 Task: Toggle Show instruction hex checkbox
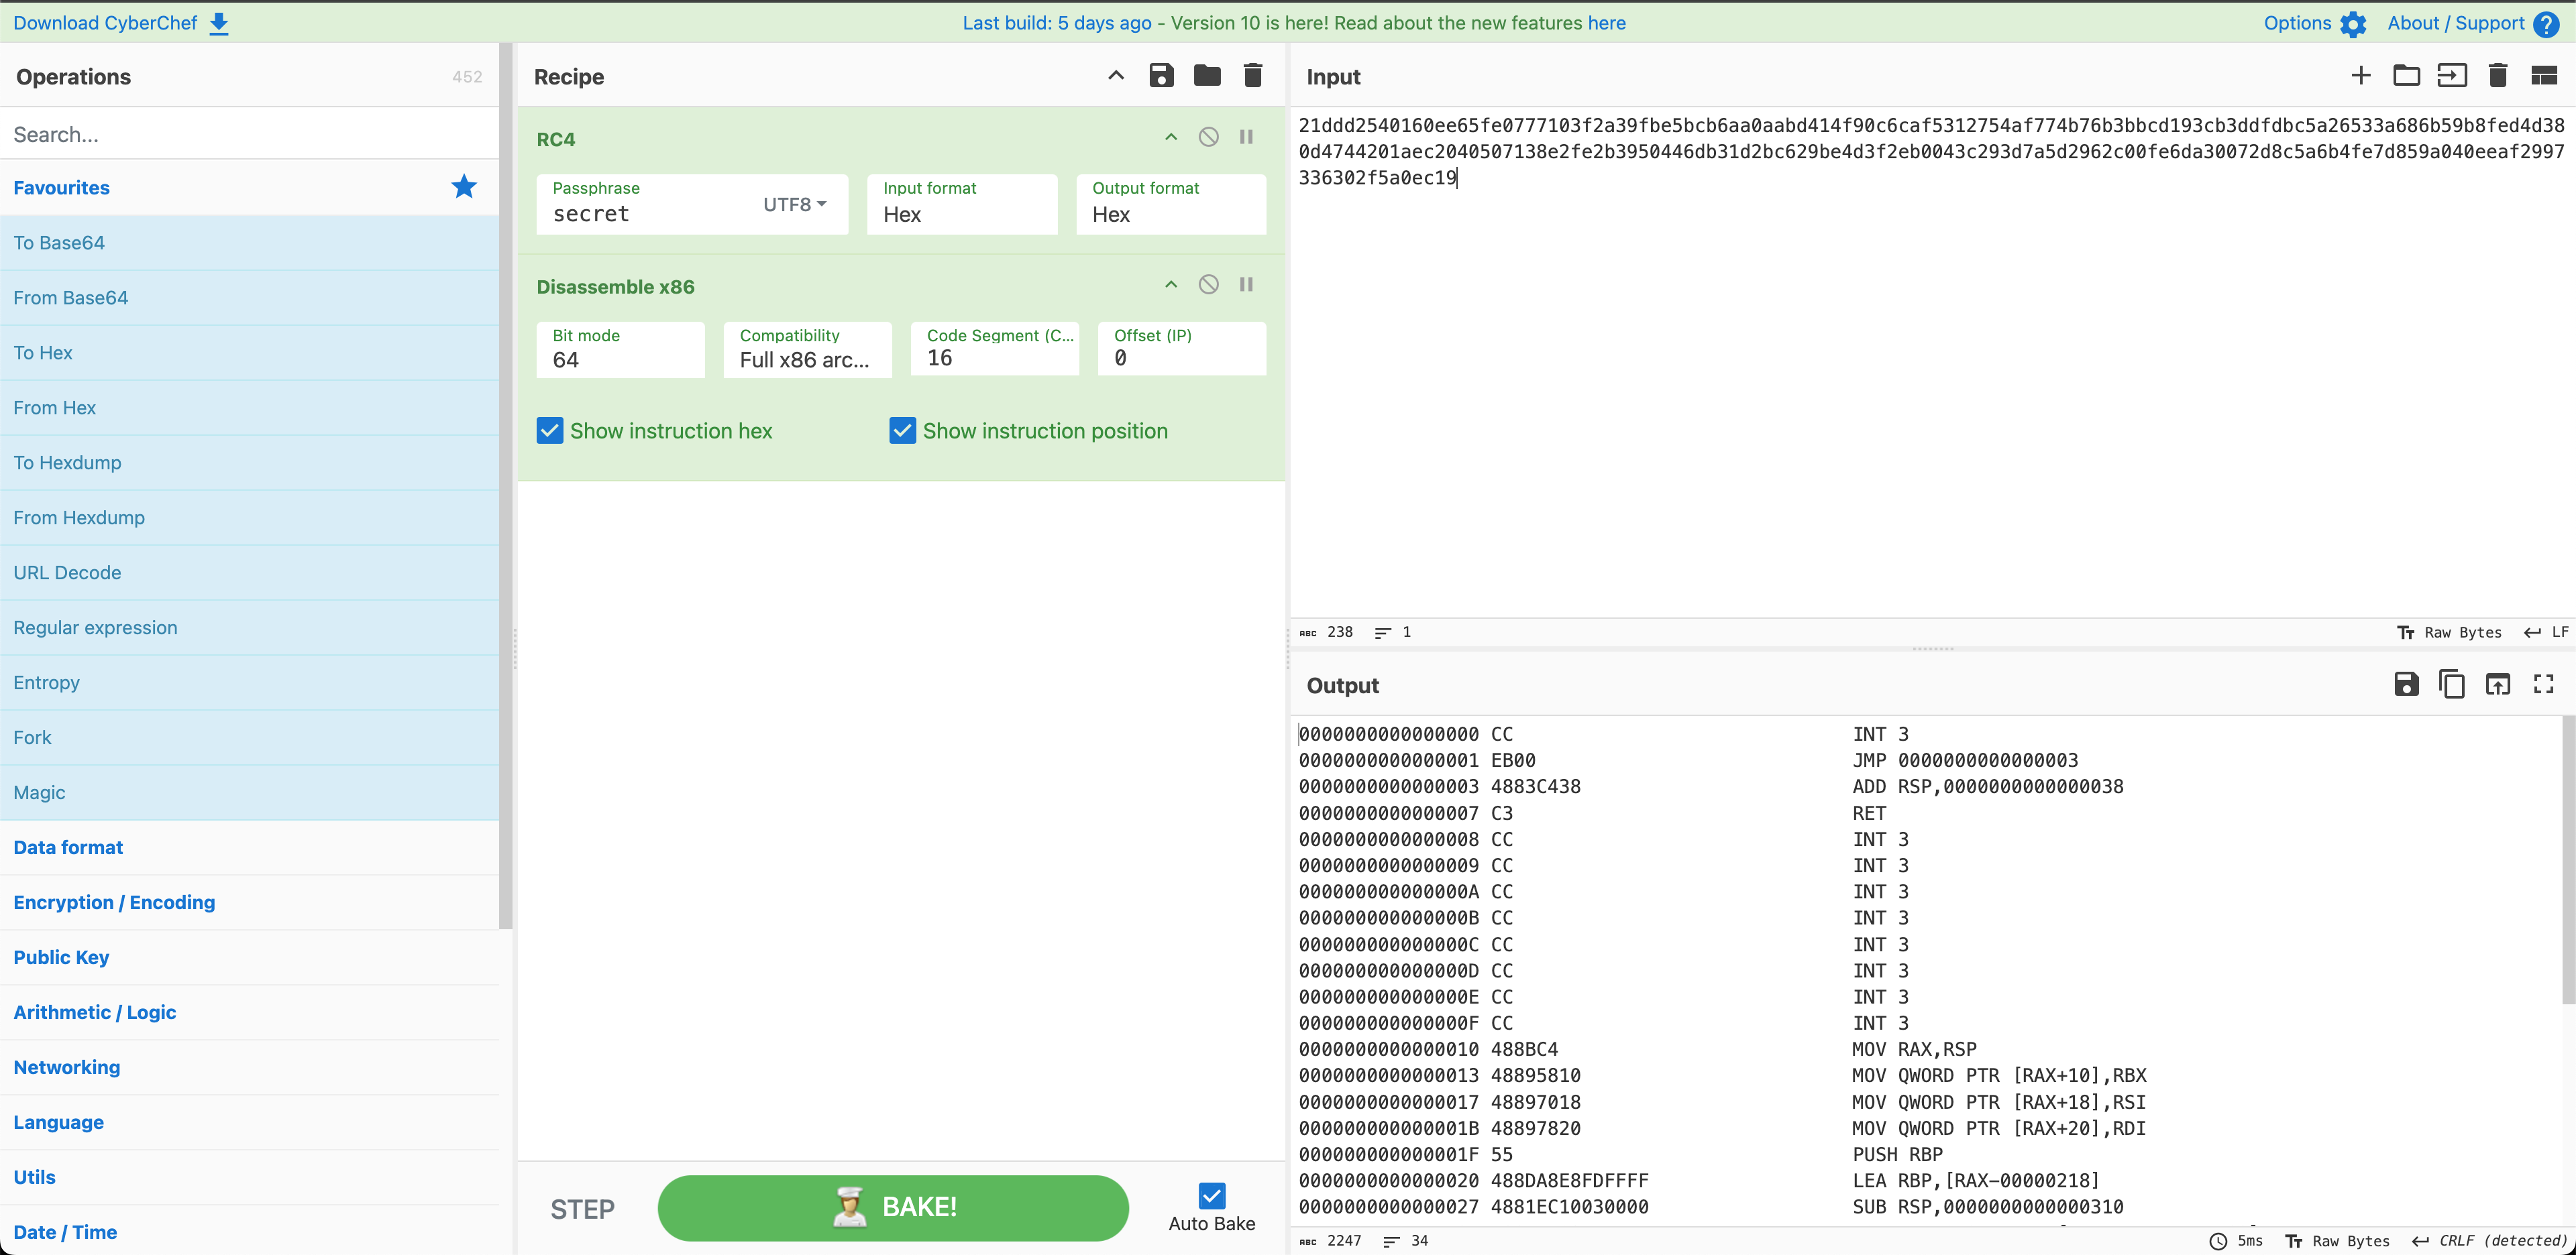(x=550, y=430)
